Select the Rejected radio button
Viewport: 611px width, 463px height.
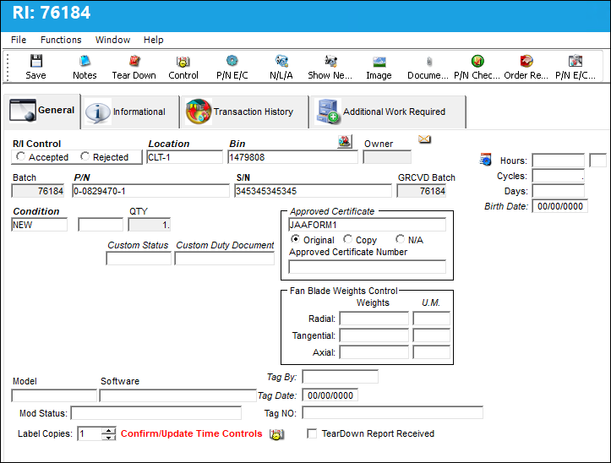(x=85, y=156)
